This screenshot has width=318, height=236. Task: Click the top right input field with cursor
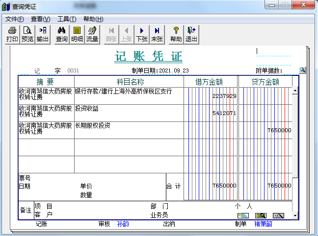click(x=273, y=51)
